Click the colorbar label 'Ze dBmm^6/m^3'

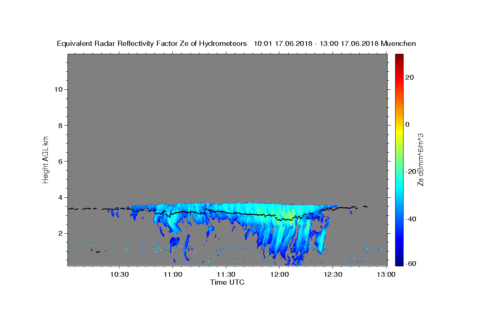tap(420, 160)
